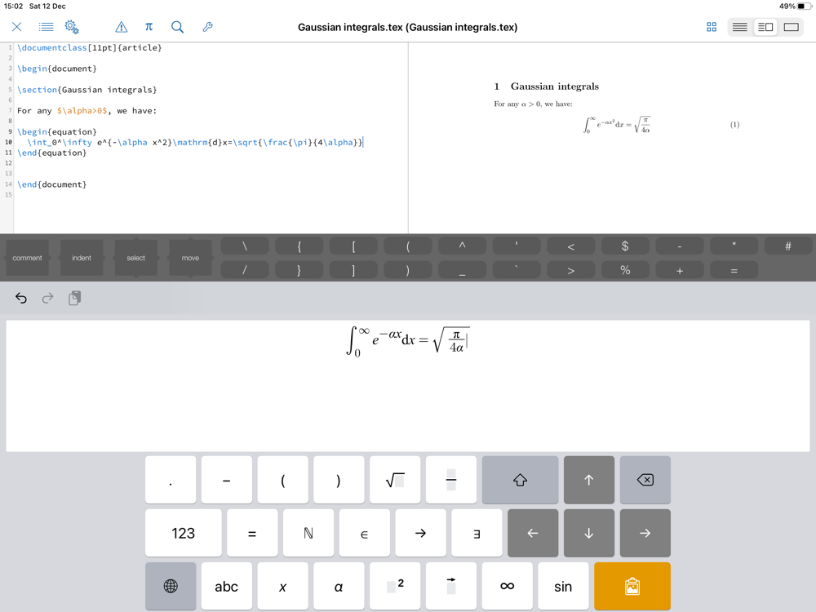Insert a square root template
The width and height of the screenshot is (816, 612).
coord(395,480)
